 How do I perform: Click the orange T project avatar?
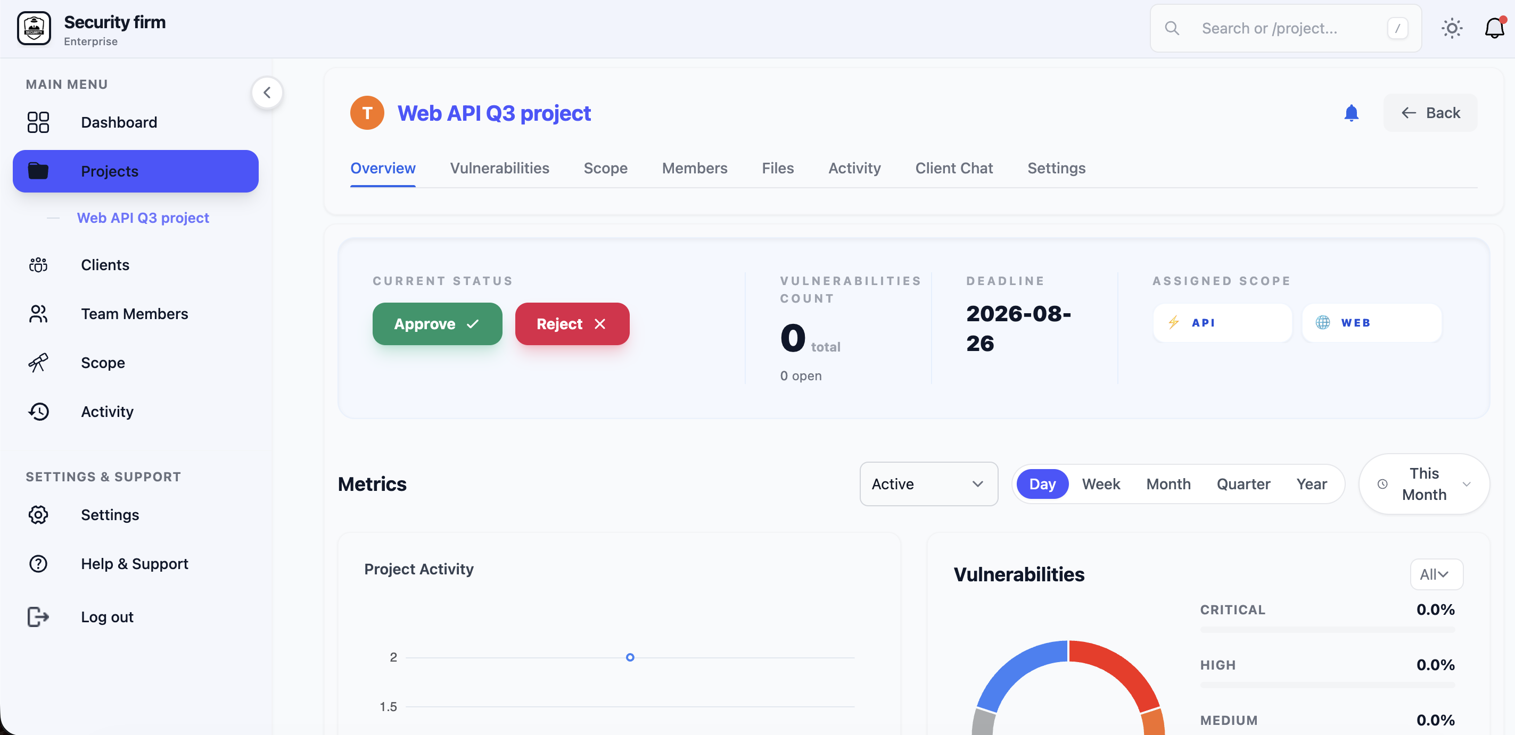367,113
